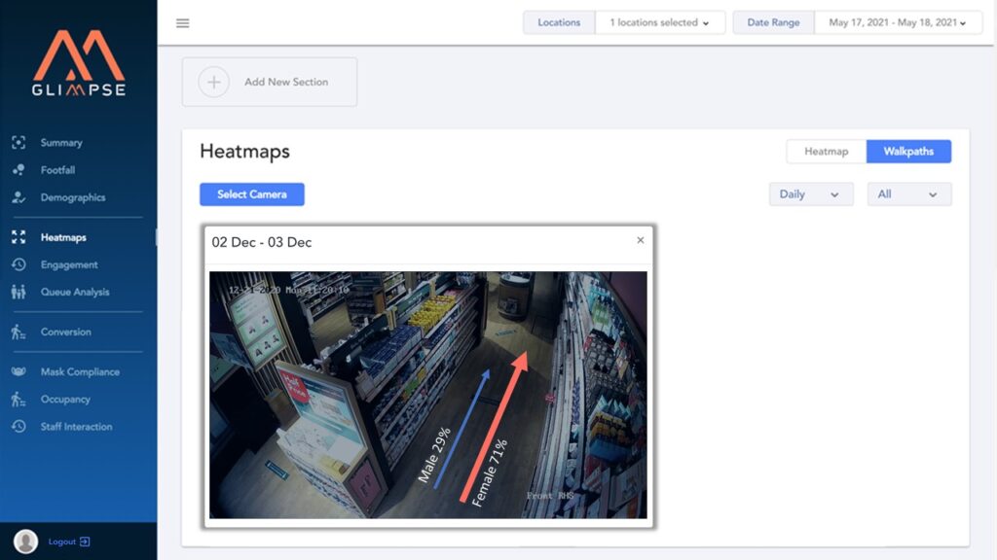Image resolution: width=997 pixels, height=560 pixels.
Task: Switch view to Heatmap toggle
Action: click(826, 152)
